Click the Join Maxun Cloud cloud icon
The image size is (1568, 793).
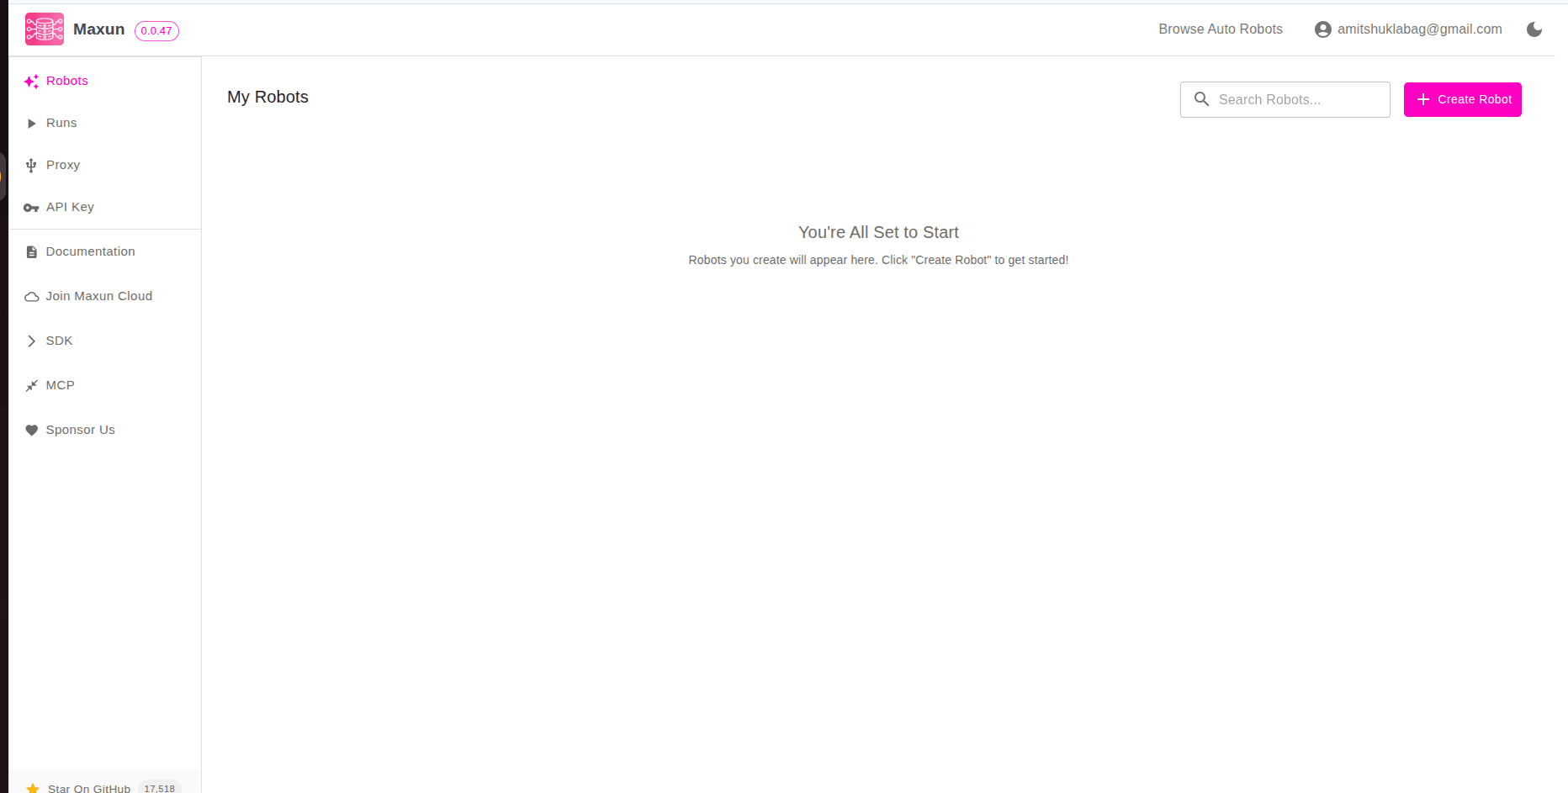click(31, 297)
